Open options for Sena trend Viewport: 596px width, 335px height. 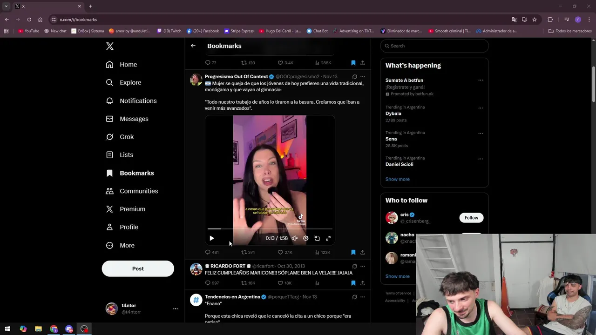click(x=481, y=134)
